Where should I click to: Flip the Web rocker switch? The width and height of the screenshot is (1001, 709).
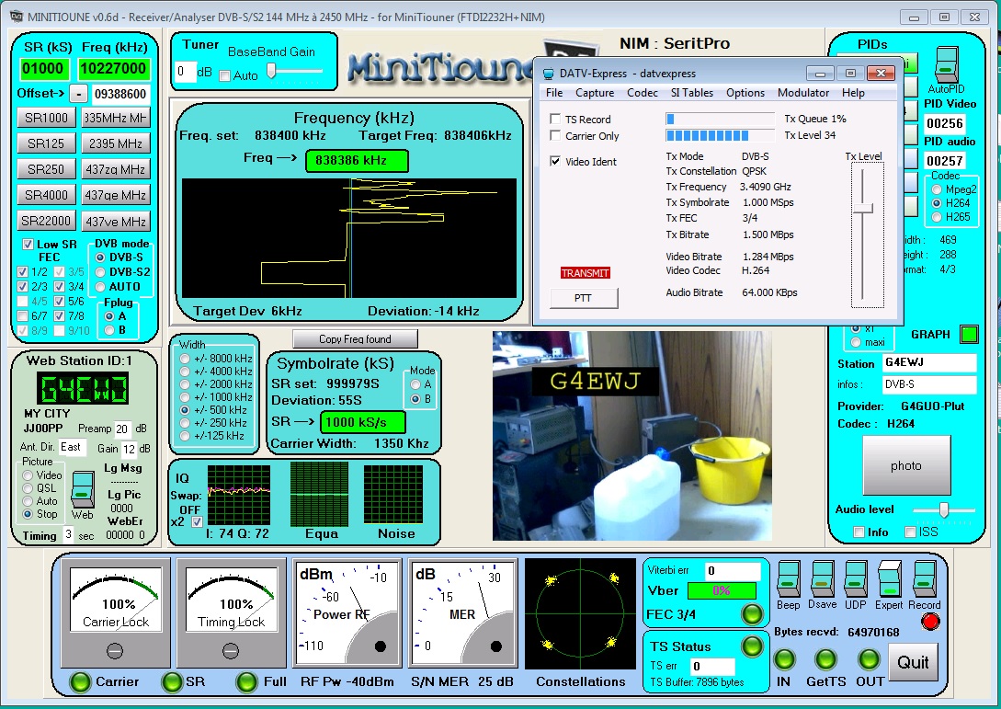pyautogui.click(x=81, y=489)
